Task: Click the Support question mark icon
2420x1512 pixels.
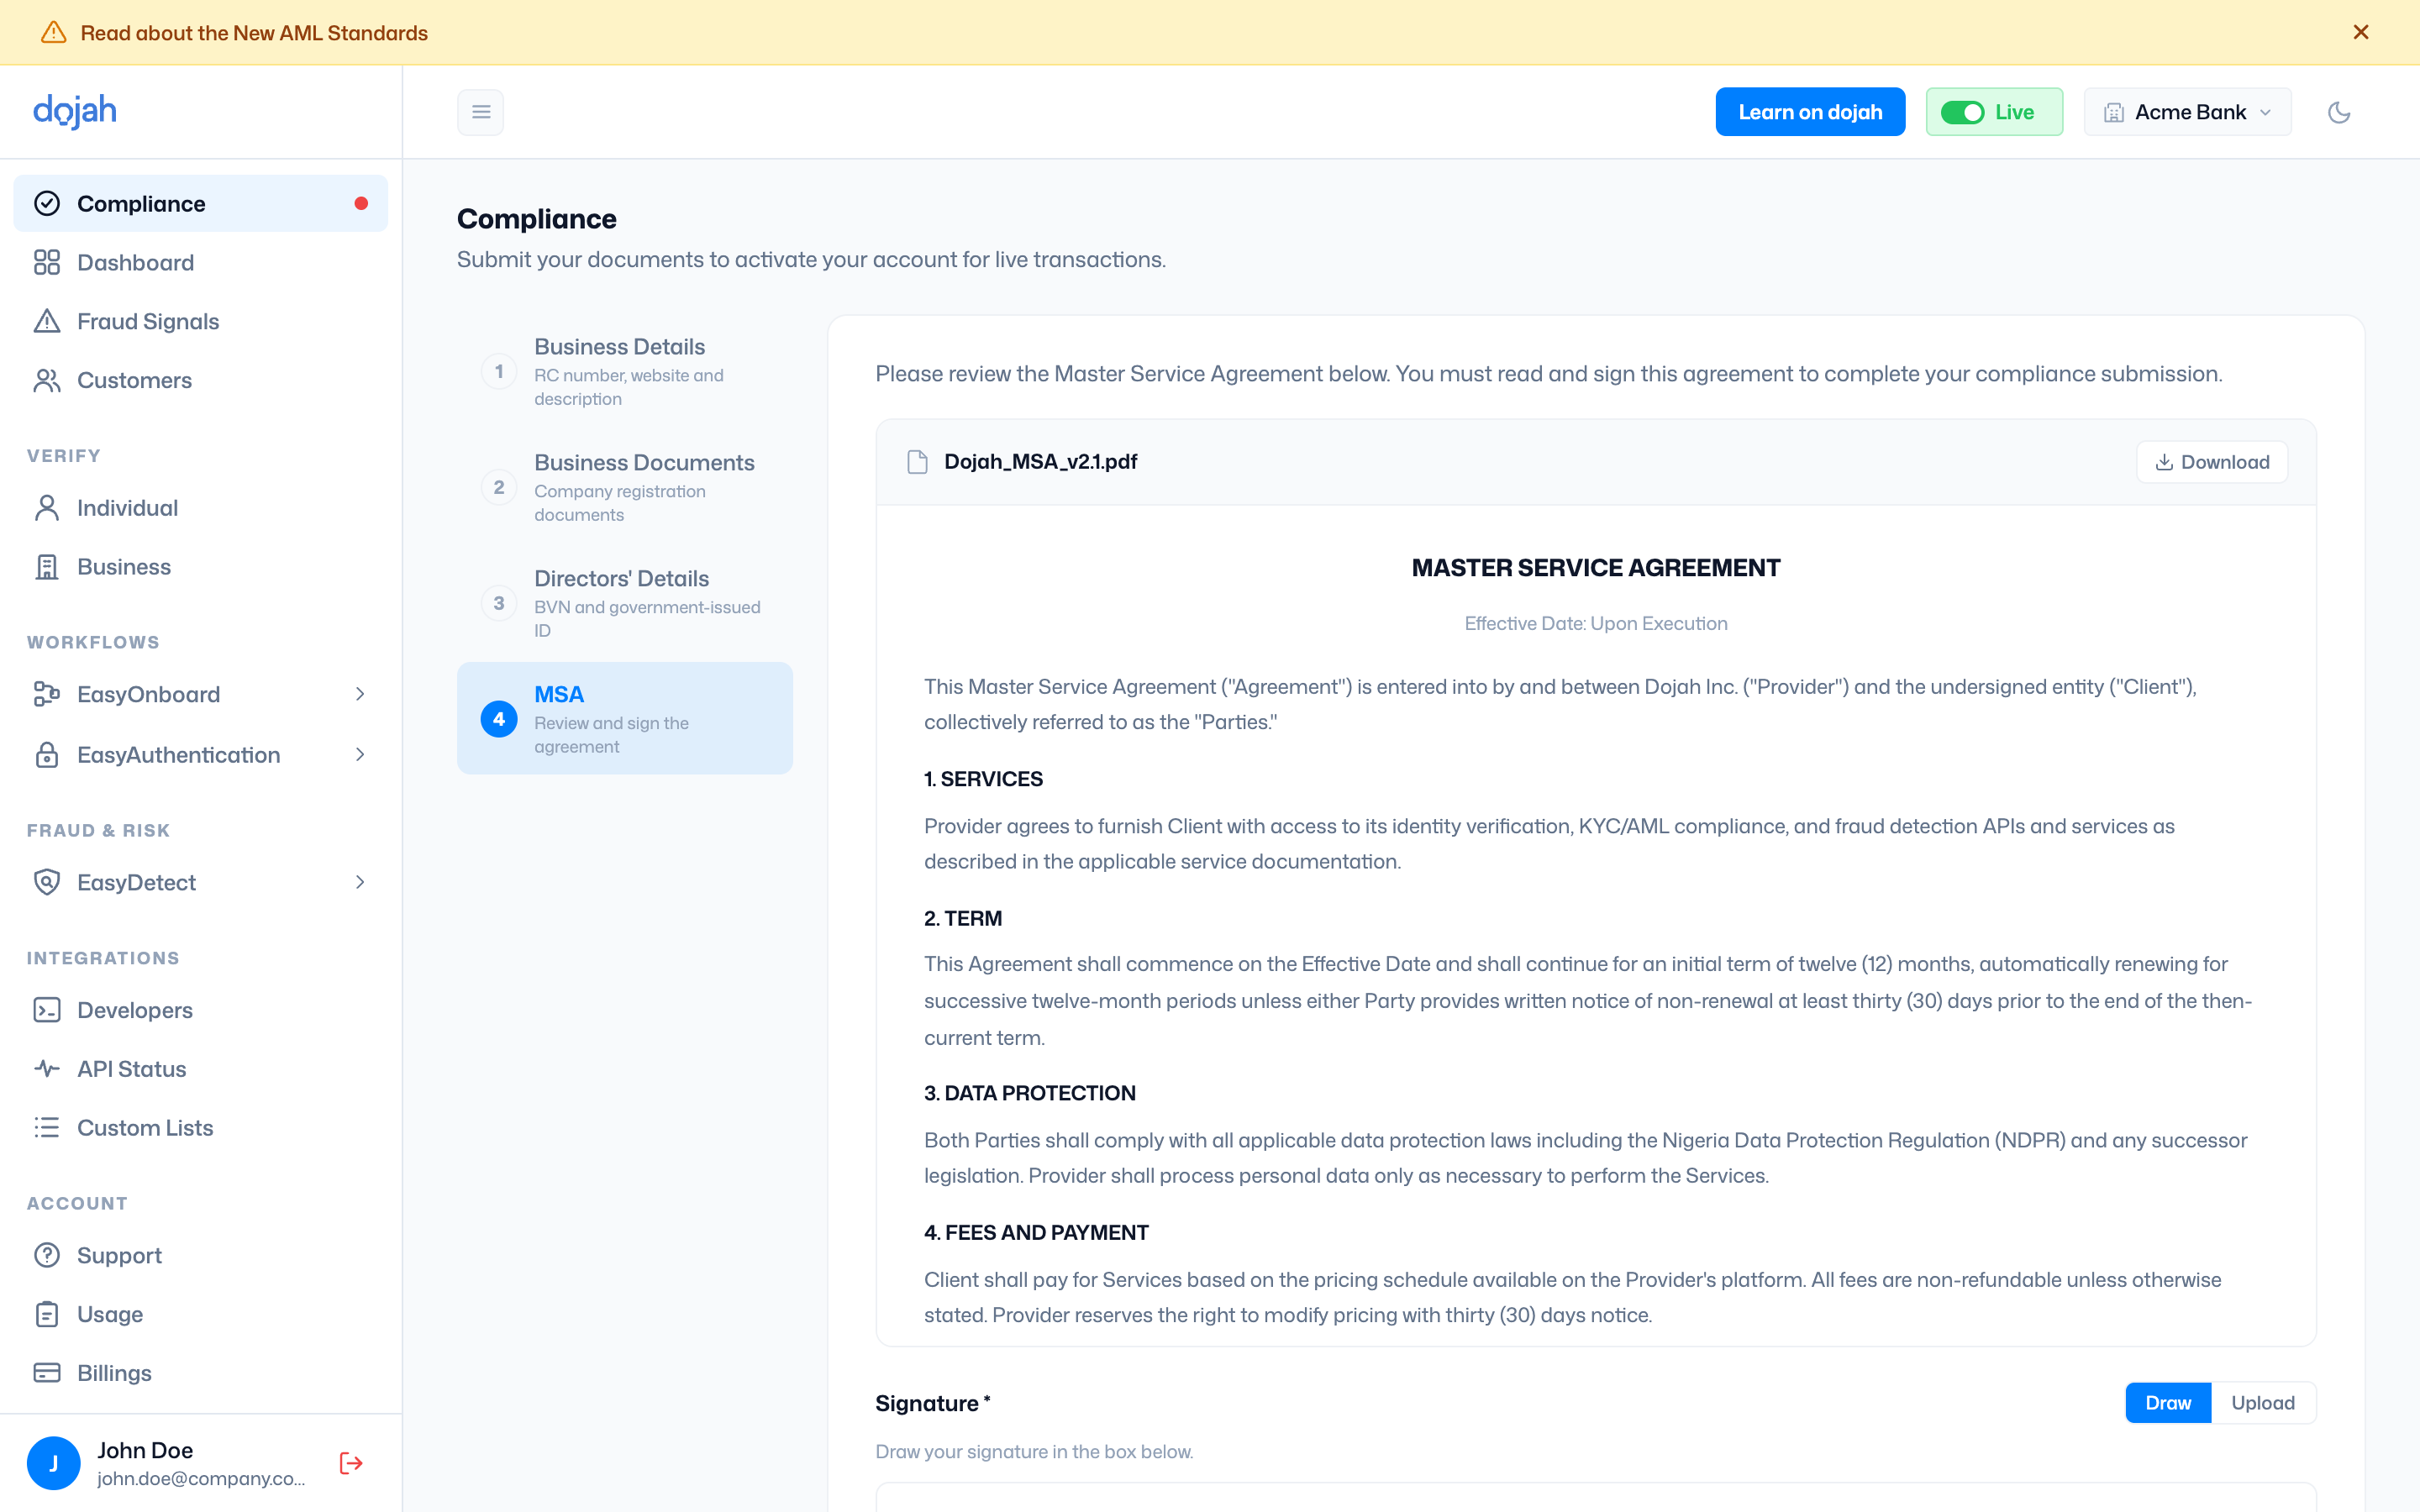Action: (x=47, y=1255)
